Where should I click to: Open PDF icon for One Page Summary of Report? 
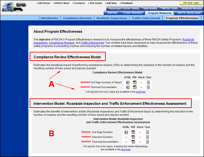135,82
